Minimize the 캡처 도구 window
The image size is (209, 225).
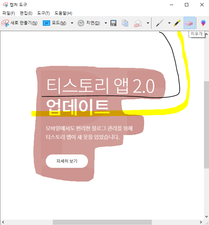172,5
